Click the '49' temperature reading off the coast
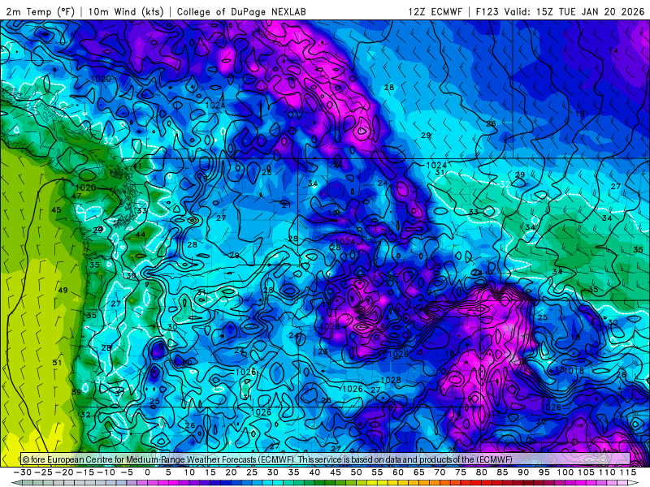This screenshot has width=650, height=487. click(x=63, y=290)
